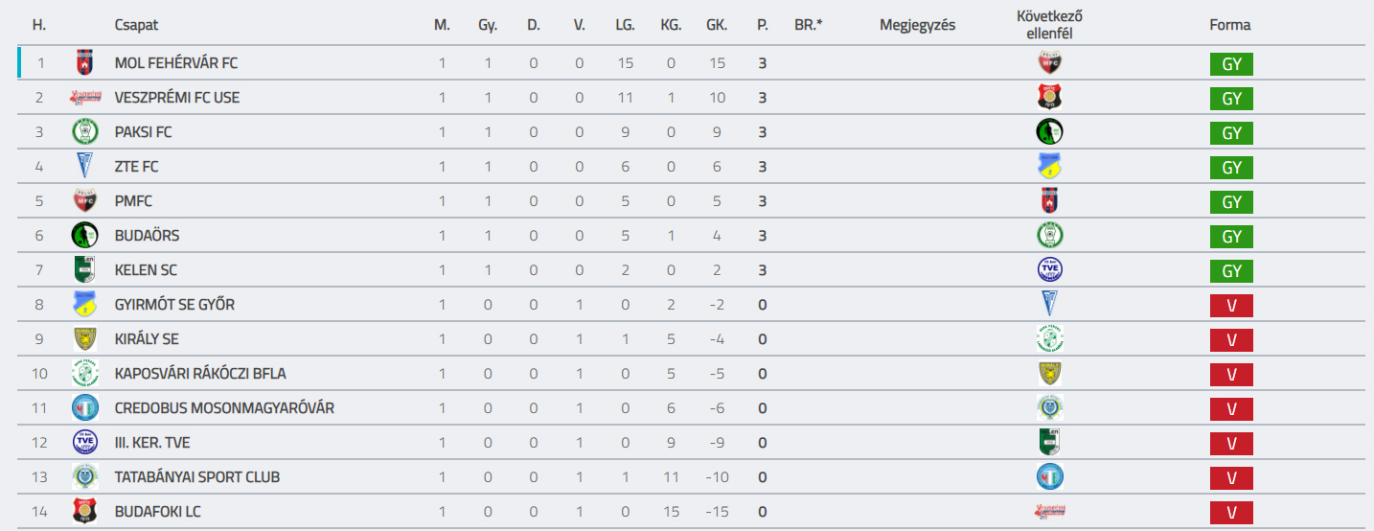Click the ZTE FC pennant logo
This screenshot has width=1374, height=531.
point(85,167)
